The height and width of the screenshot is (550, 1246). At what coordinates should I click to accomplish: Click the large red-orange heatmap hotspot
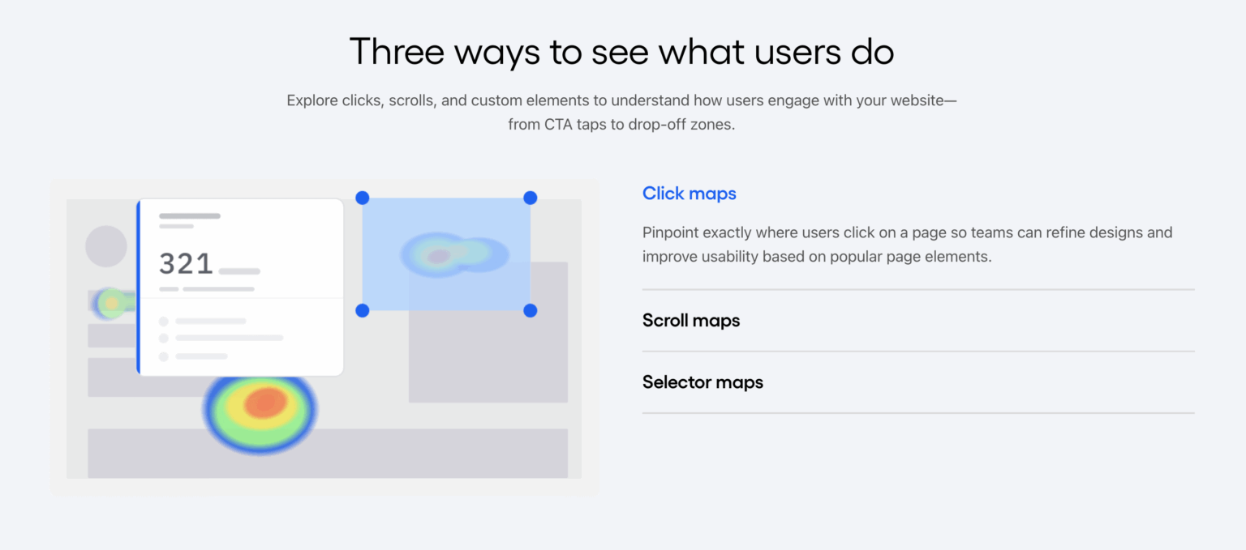tap(264, 403)
